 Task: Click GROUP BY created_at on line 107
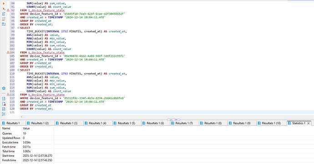(35, 63)
